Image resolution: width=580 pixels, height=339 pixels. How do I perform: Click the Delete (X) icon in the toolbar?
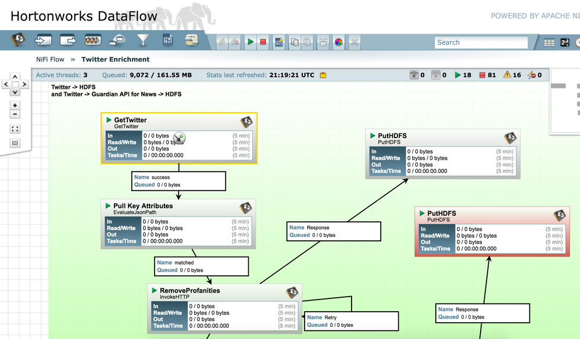point(355,42)
